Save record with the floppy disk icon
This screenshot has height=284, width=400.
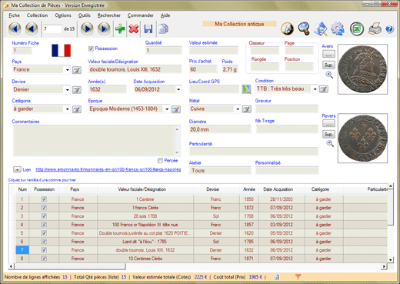point(148,28)
